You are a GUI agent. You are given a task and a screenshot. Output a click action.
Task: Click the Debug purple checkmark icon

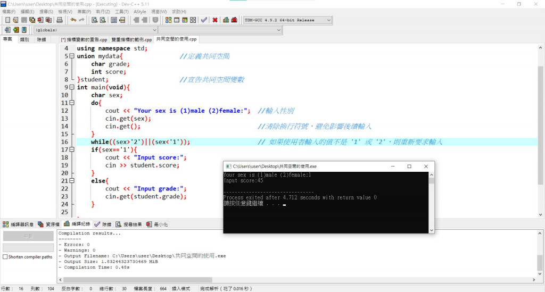(x=204, y=20)
